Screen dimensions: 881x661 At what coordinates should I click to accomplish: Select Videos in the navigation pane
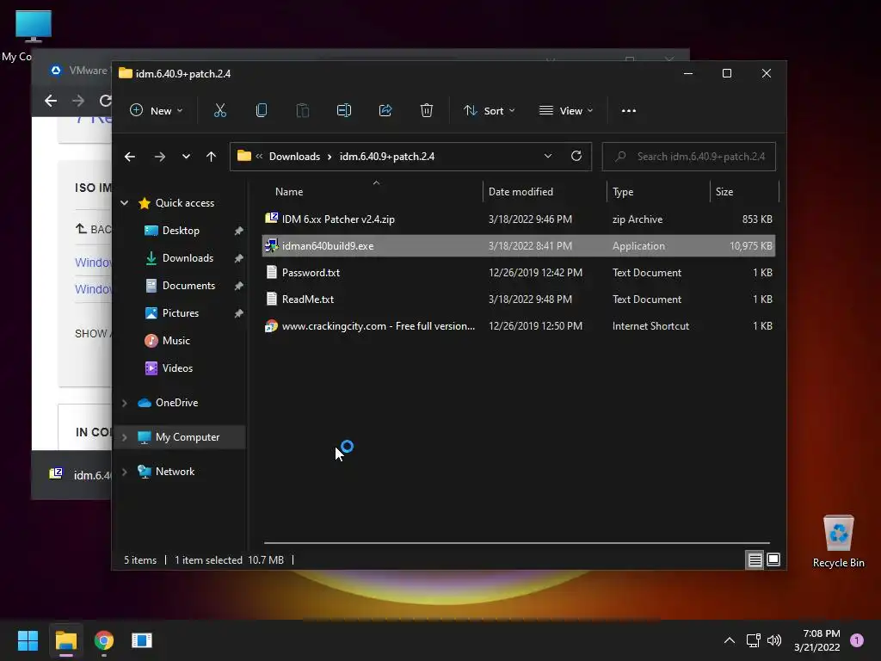[x=177, y=368]
